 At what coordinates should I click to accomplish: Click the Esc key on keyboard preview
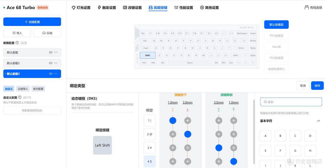point(143,33)
